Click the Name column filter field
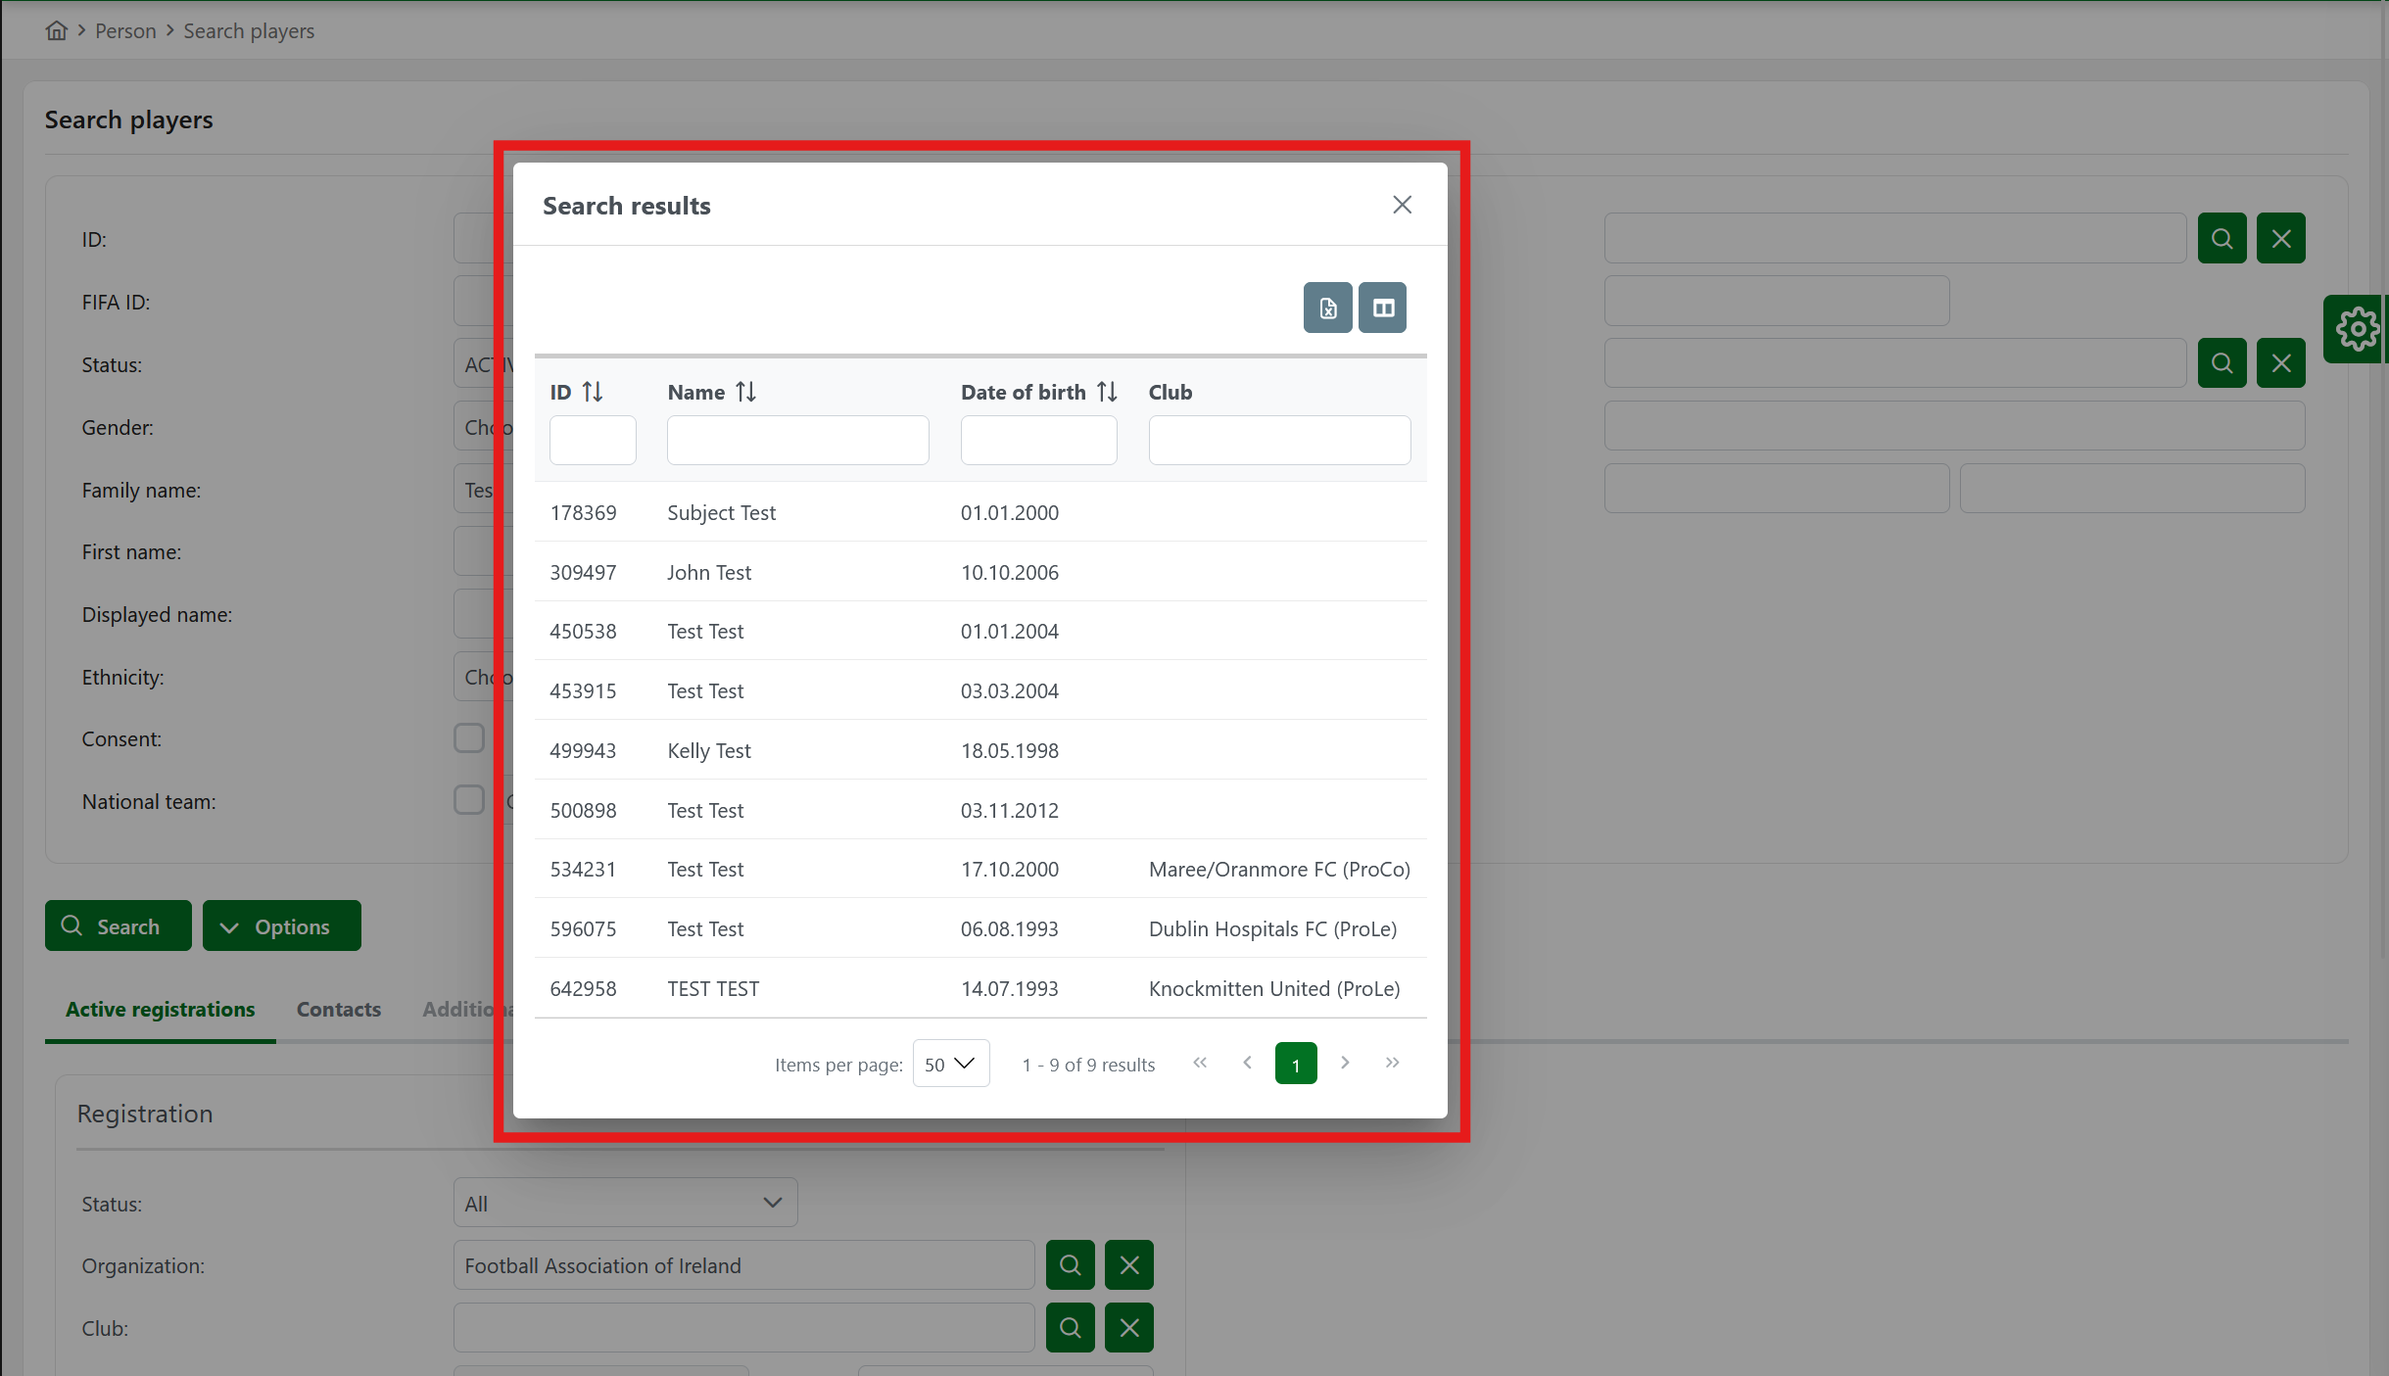 [797, 440]
